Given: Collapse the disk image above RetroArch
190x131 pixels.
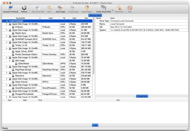Looking at the screenshot, I should coord(7,73).
